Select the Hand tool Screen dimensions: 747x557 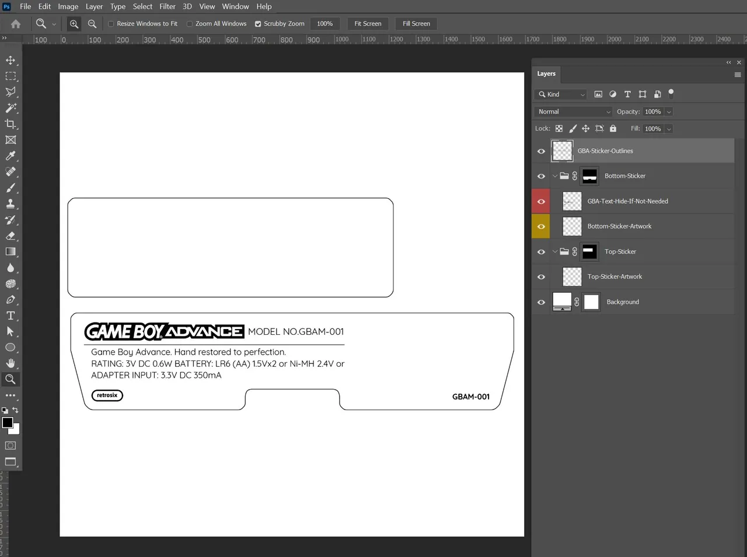tap(11, 363)
